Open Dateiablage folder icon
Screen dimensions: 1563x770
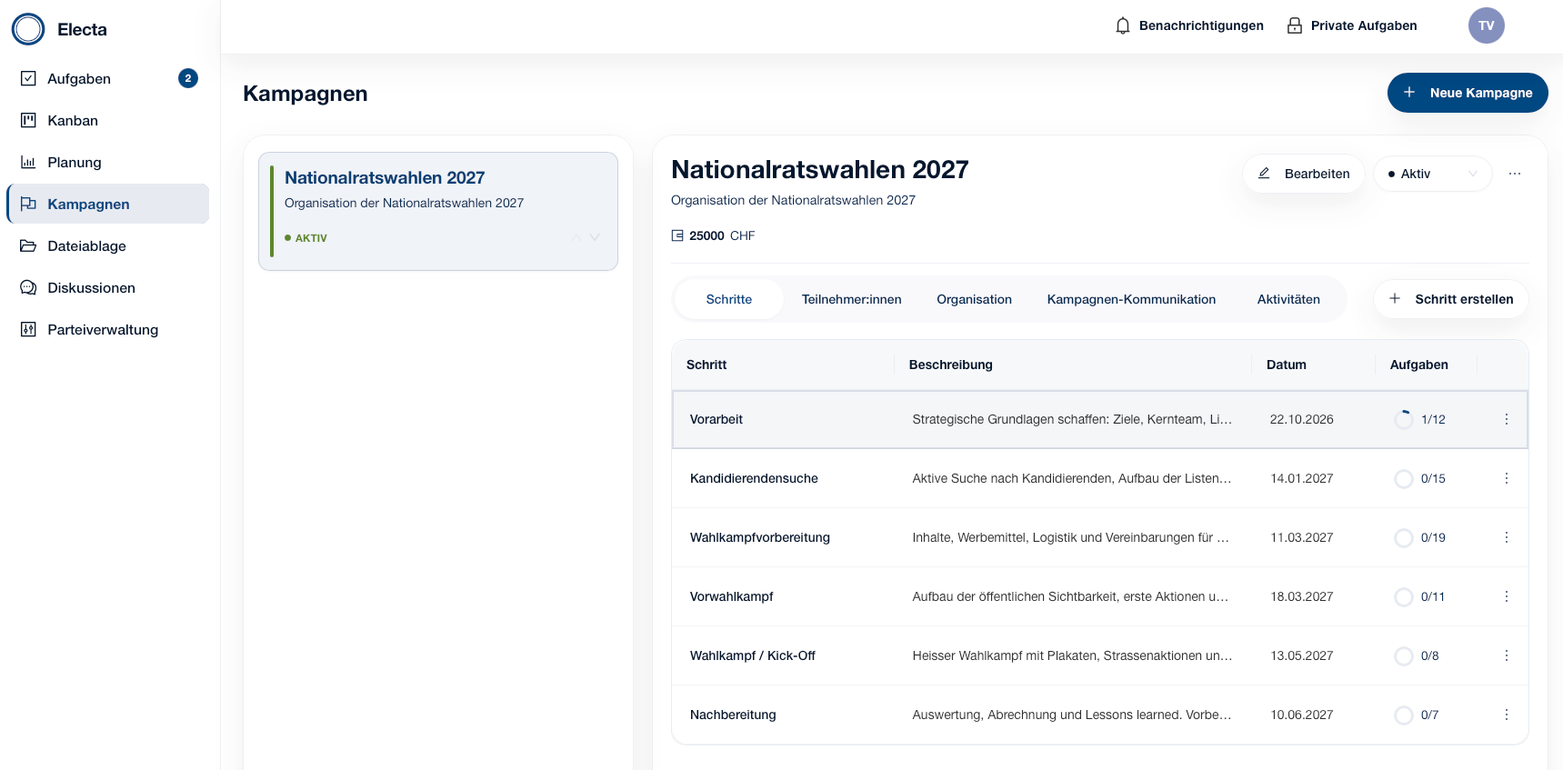28,245
